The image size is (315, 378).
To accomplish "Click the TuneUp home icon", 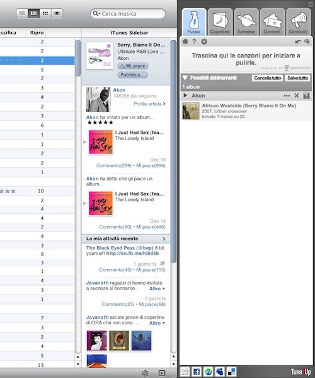I will 185,42.
